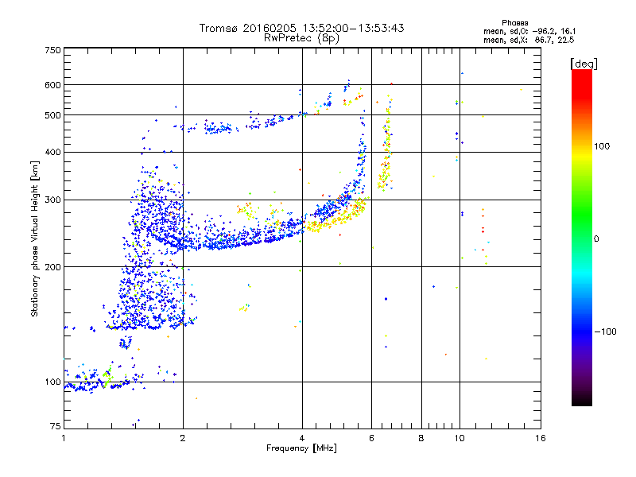Image resolution: width=636 pixels, height=477 pixels.
Task: Click y-axis tick label '750'
Action: pos(52,50)
